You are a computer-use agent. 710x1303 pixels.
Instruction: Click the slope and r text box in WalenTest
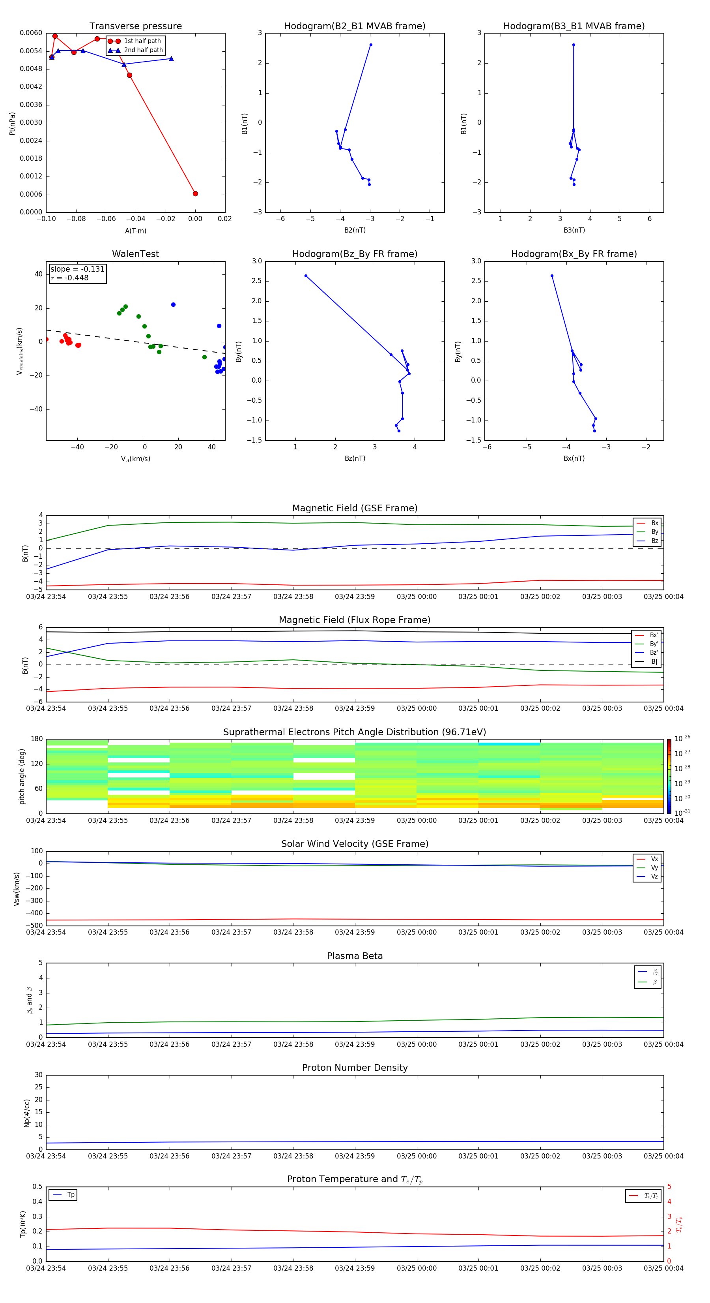(78, 274)
